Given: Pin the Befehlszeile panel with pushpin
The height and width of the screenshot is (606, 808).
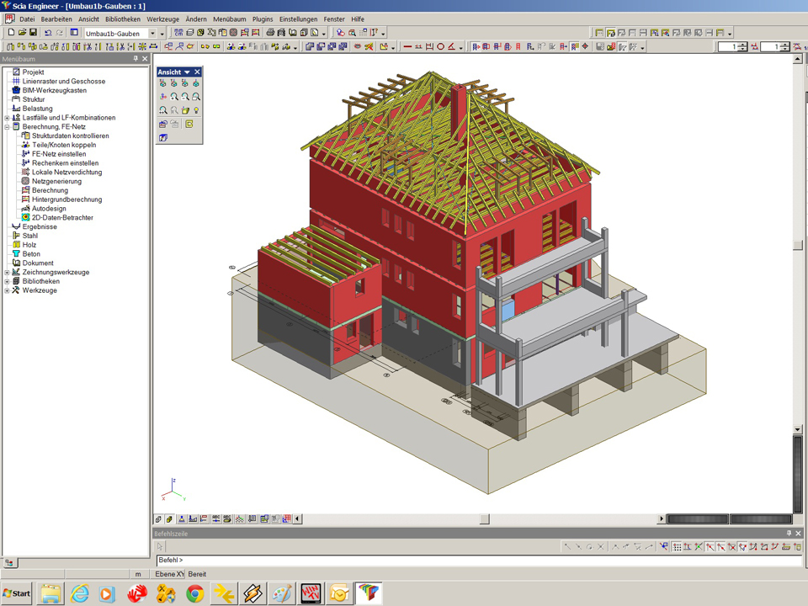Looking at the screenshot, I should click(x=789, y=534).
